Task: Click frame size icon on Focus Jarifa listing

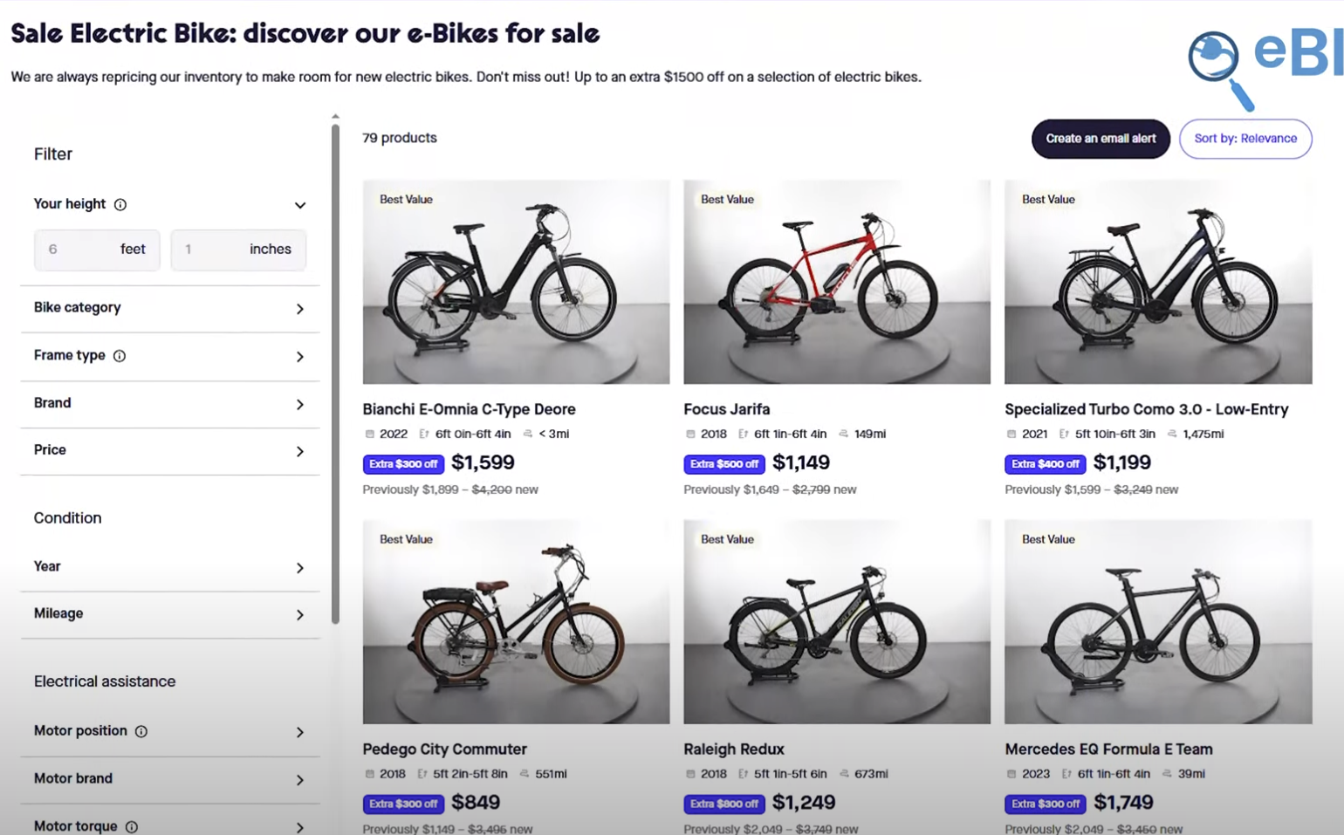Action: click(x=744, y=434)
